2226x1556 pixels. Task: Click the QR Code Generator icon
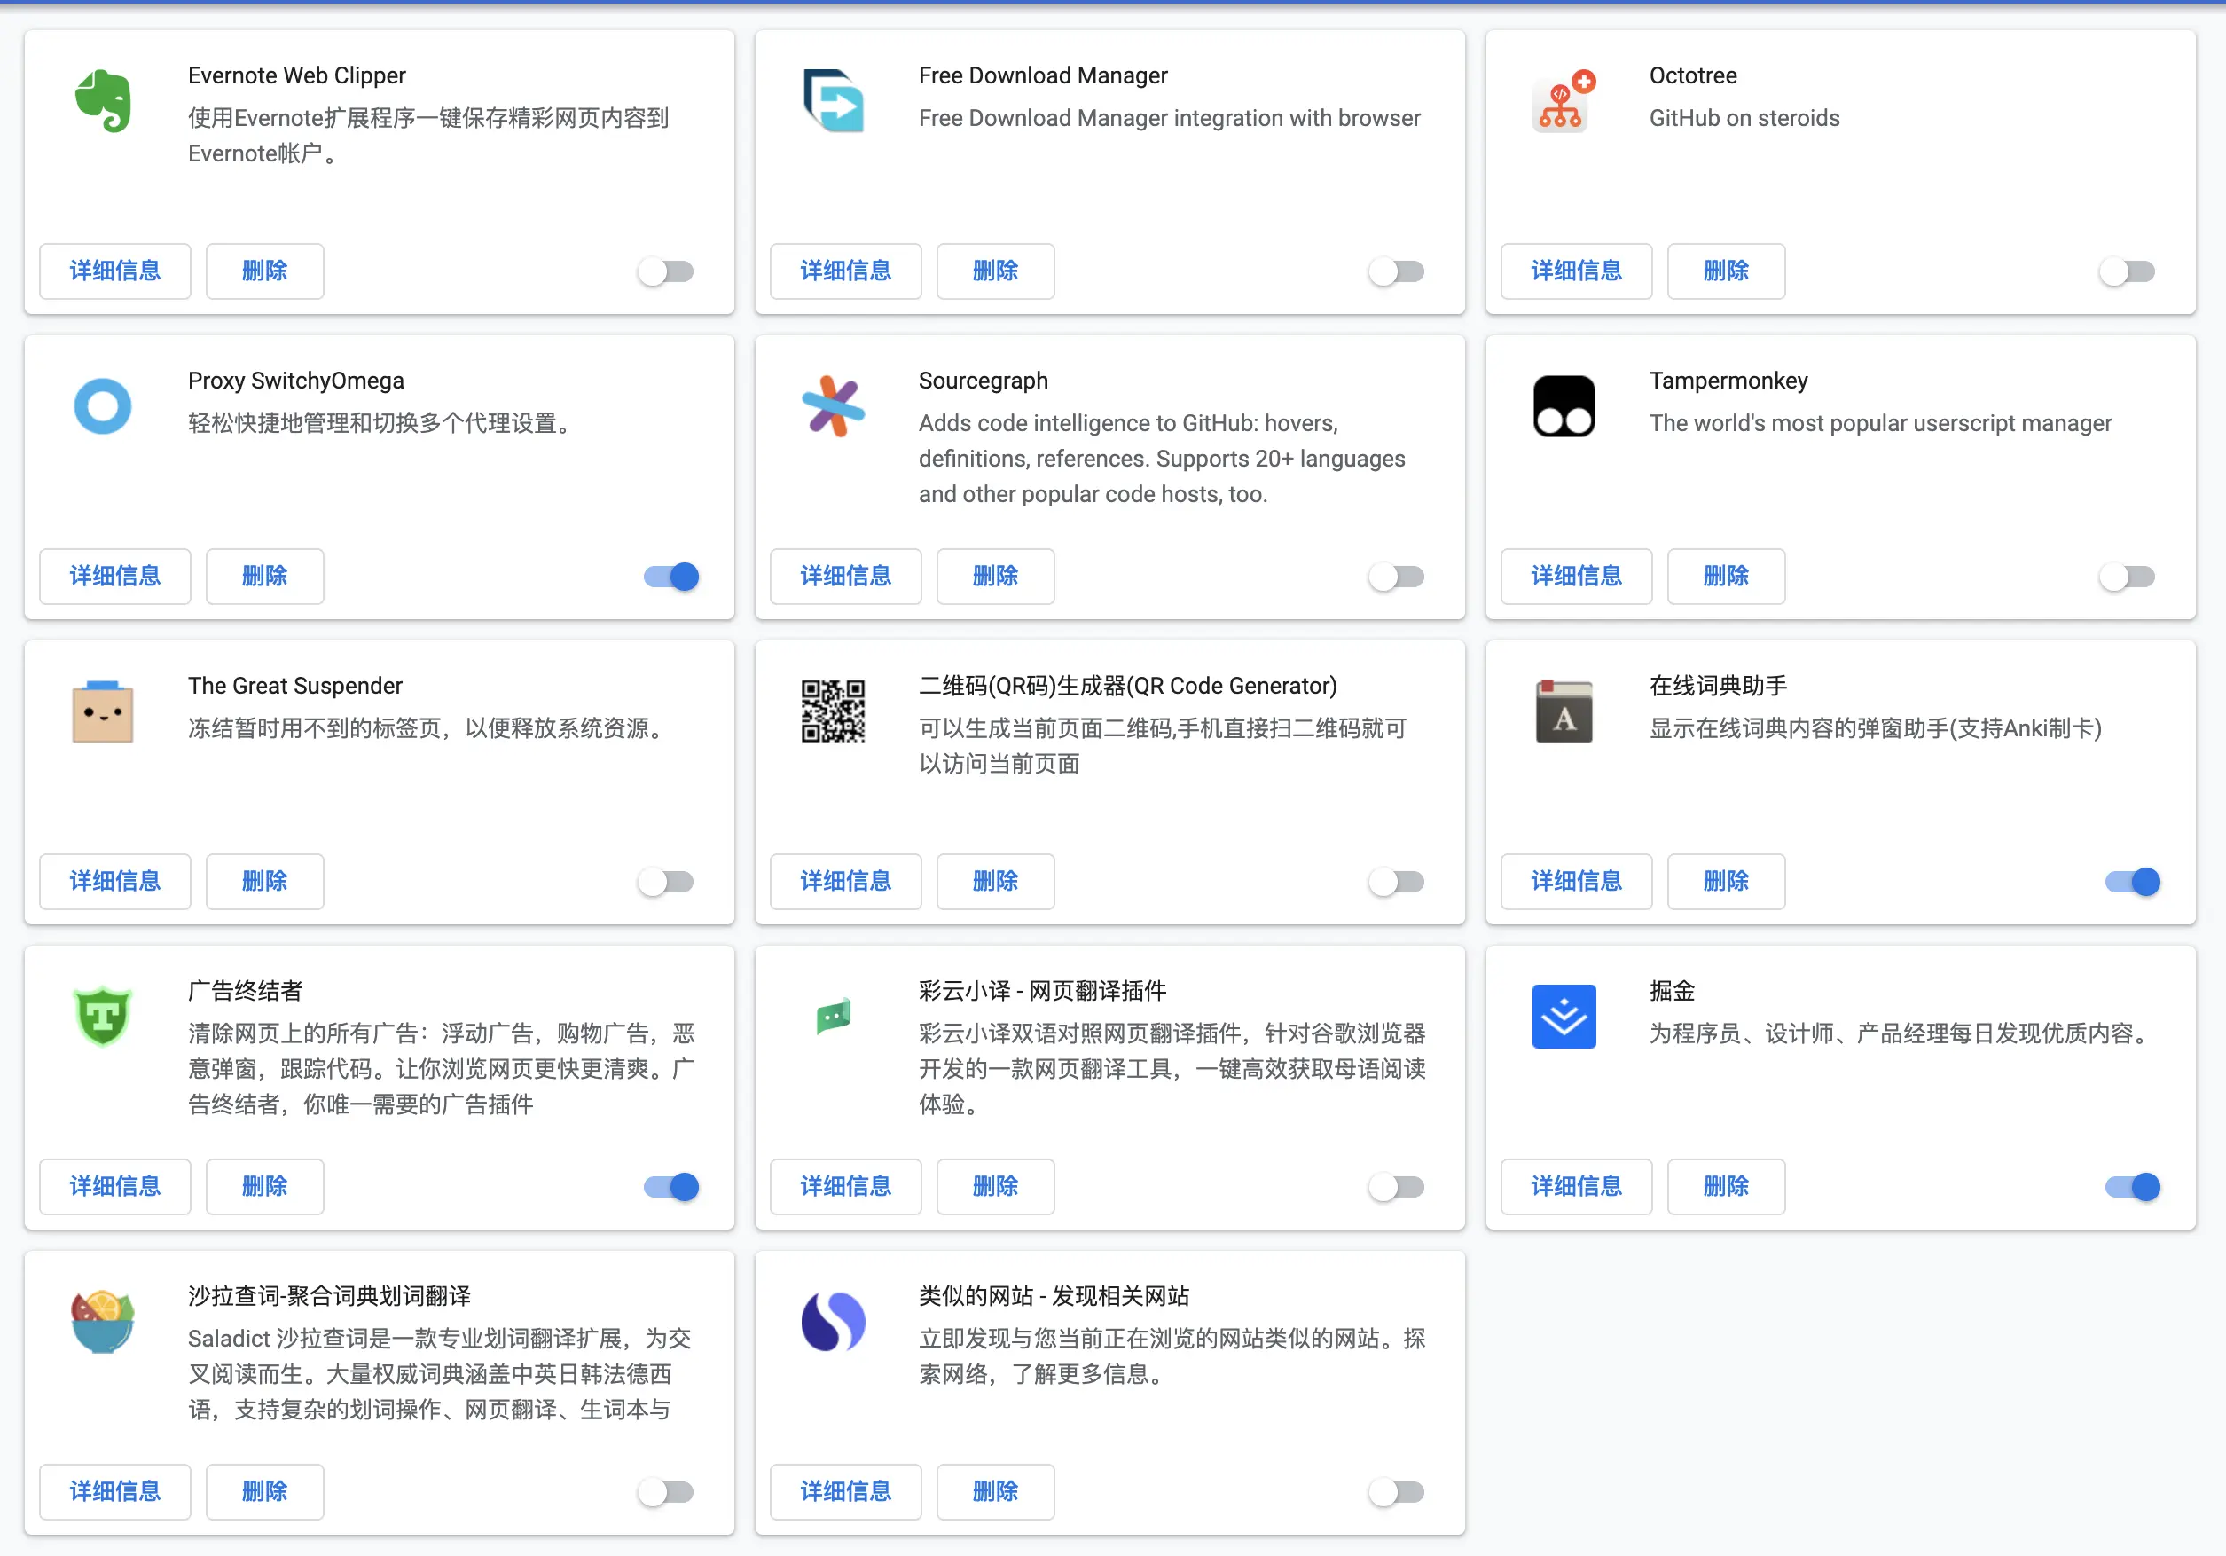pos(833,711)
